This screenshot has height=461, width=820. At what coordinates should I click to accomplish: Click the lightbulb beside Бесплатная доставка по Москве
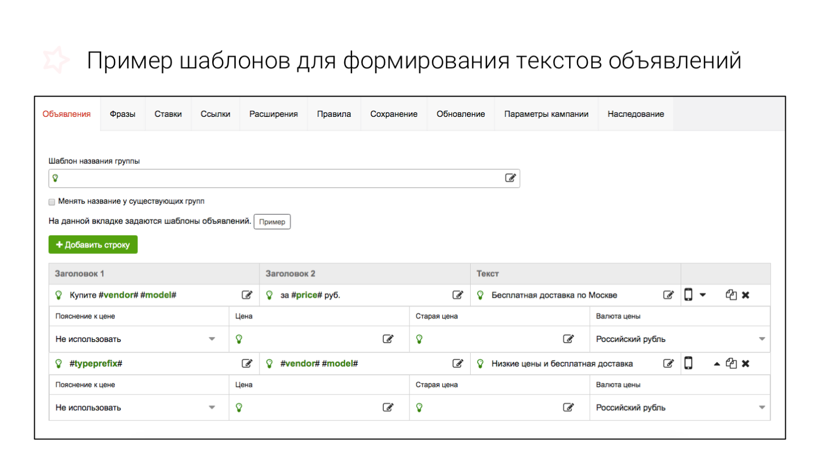click(481, 295)
